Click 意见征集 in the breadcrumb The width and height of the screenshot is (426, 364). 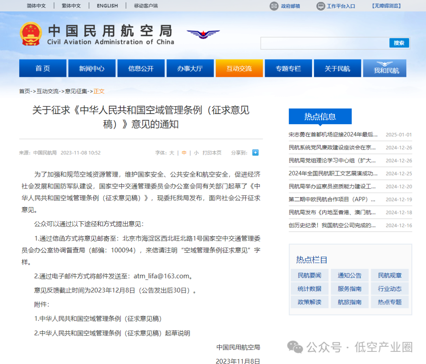(x=76, y=91)
